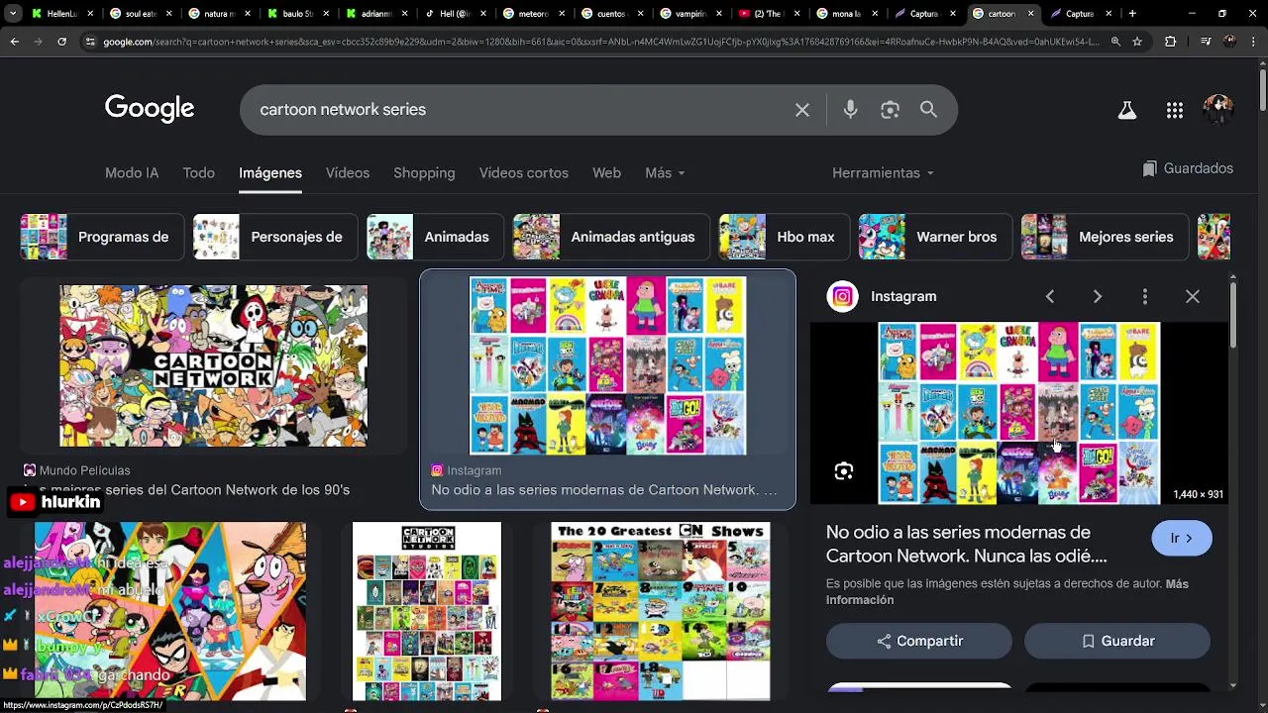Open the selected Instagram poster grid thumbnail
Image resolution: width=1268 pixels, height=713 pixels.
(607, 365)
